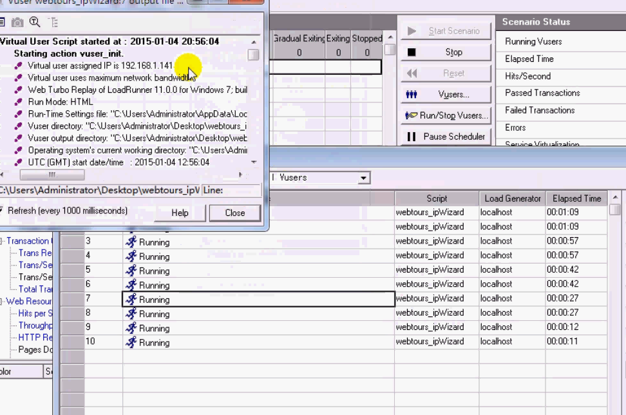Click log vertical scrollbar up arrow
626x415 pixels.
tap(254, 42)
